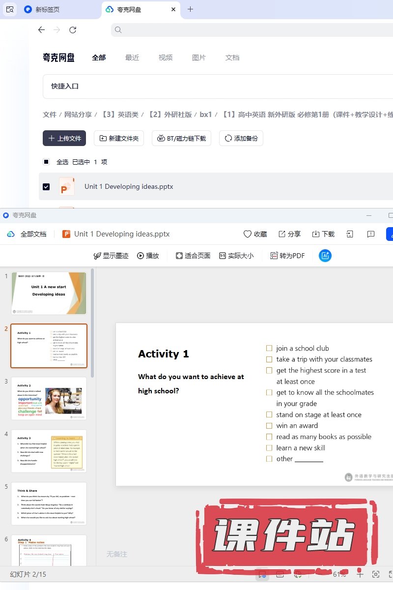Select slide 3 Activity 2 thumbnail
The width and height of the screenshot is (393, 590).
coord(49,398)
